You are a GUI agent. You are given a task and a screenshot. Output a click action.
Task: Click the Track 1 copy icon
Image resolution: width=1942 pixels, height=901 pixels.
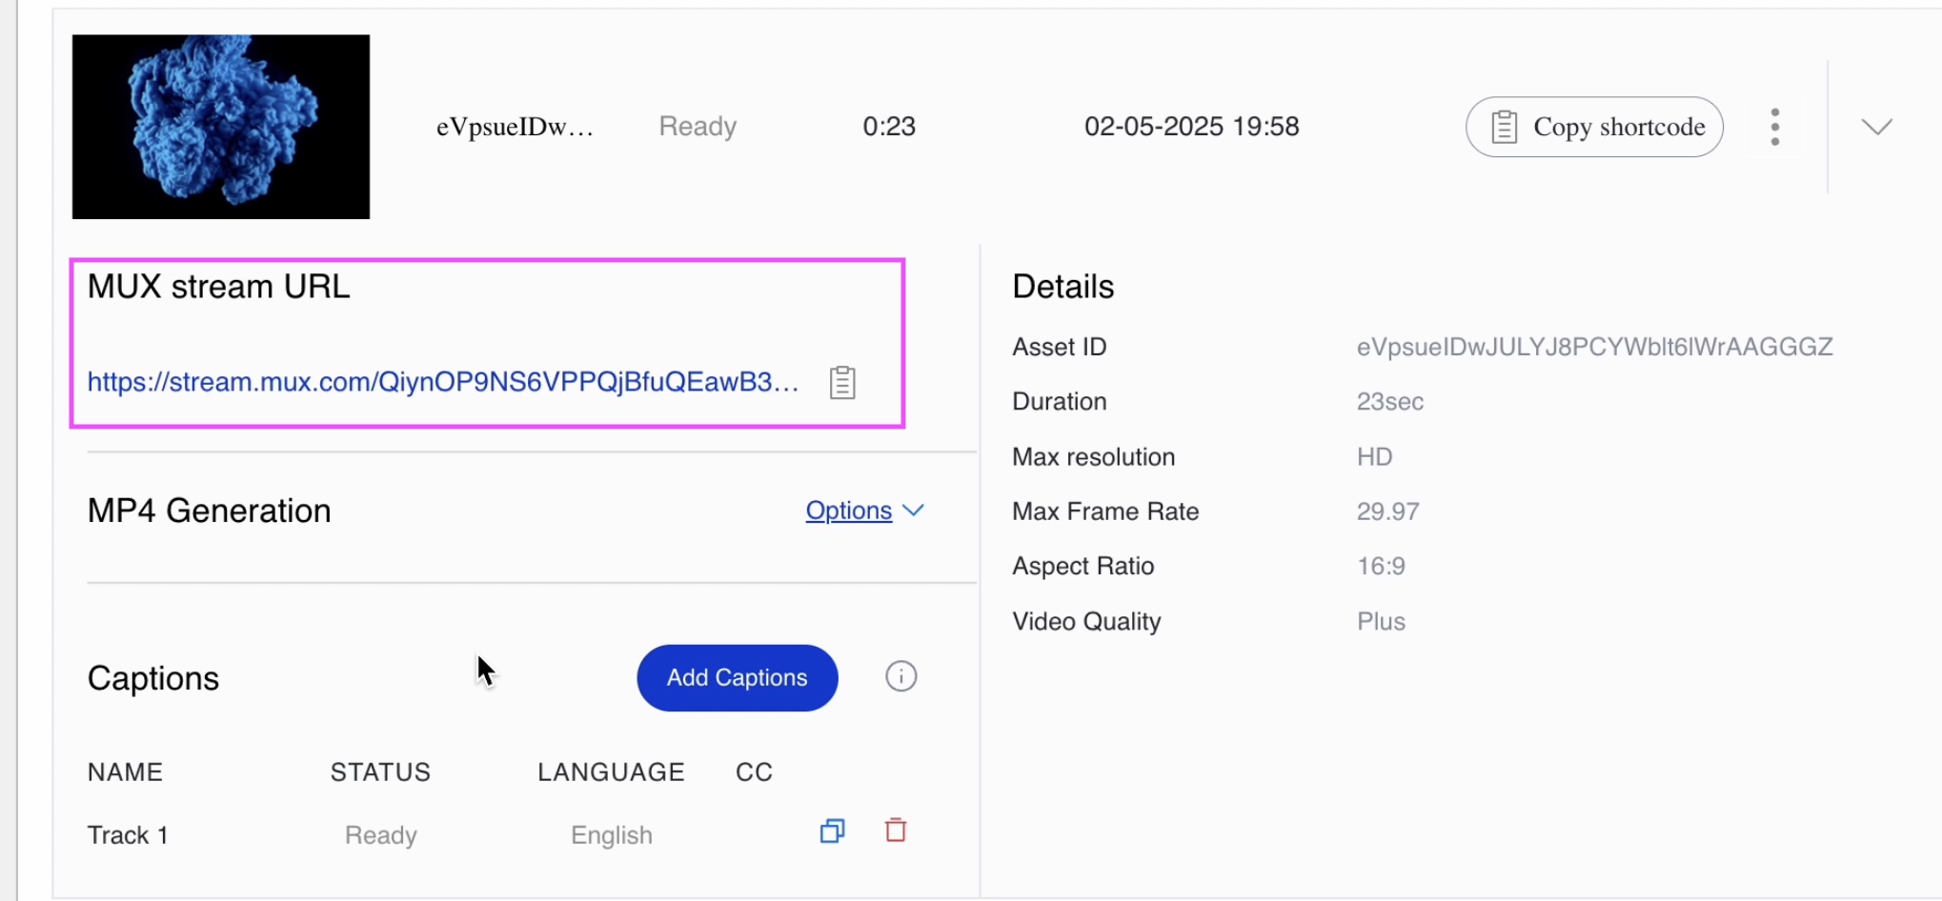832,831
